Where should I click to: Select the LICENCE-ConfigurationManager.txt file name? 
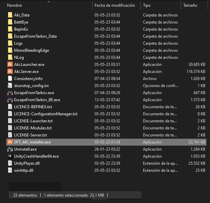[x=46, y=114]
